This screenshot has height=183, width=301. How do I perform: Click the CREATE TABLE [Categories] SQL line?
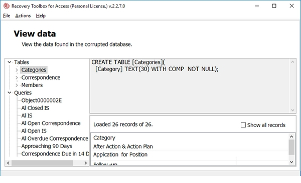128,62
